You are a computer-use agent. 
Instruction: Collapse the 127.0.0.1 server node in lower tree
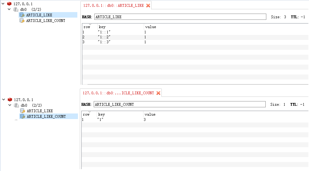[4, 100]
